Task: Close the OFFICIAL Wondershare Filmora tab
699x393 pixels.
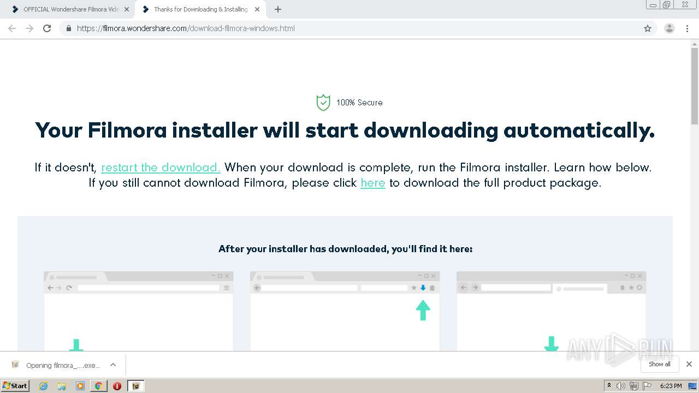Action: (x=127, y=9)
